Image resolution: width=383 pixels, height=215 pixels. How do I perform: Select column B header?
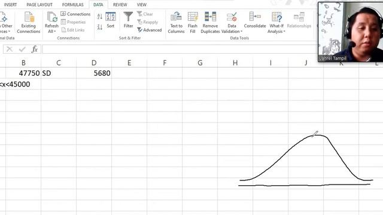tap(23, 63)
